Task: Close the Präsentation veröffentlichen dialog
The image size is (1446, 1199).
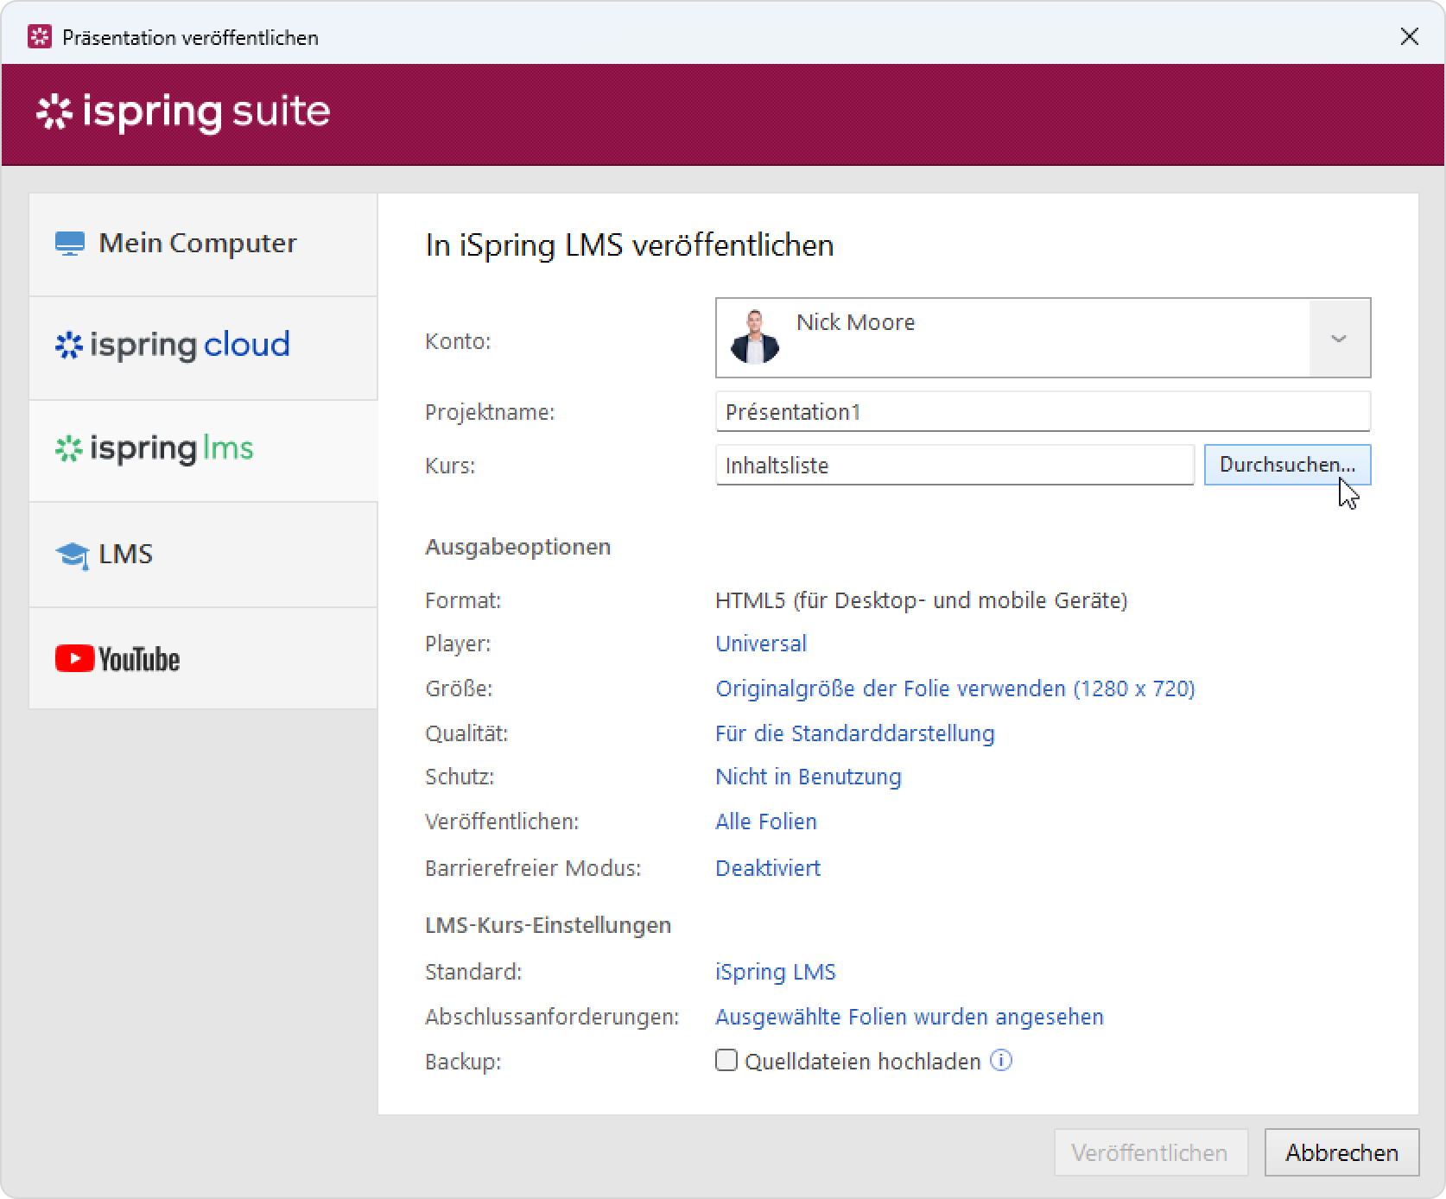Action: [x=1410, y=36]
